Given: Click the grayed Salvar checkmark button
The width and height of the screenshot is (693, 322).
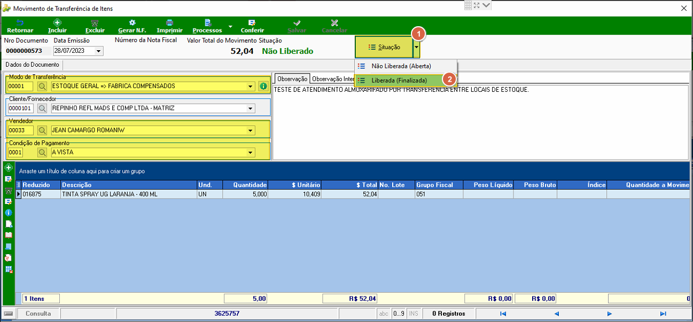Looking at the screenshot, I should click(x=297, y=26).
